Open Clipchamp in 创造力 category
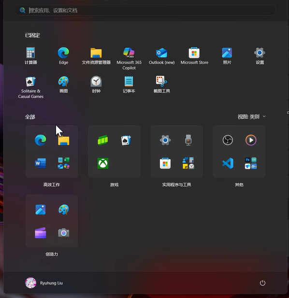The width and height of the screenshot is (289, 298). pos(40,233)
